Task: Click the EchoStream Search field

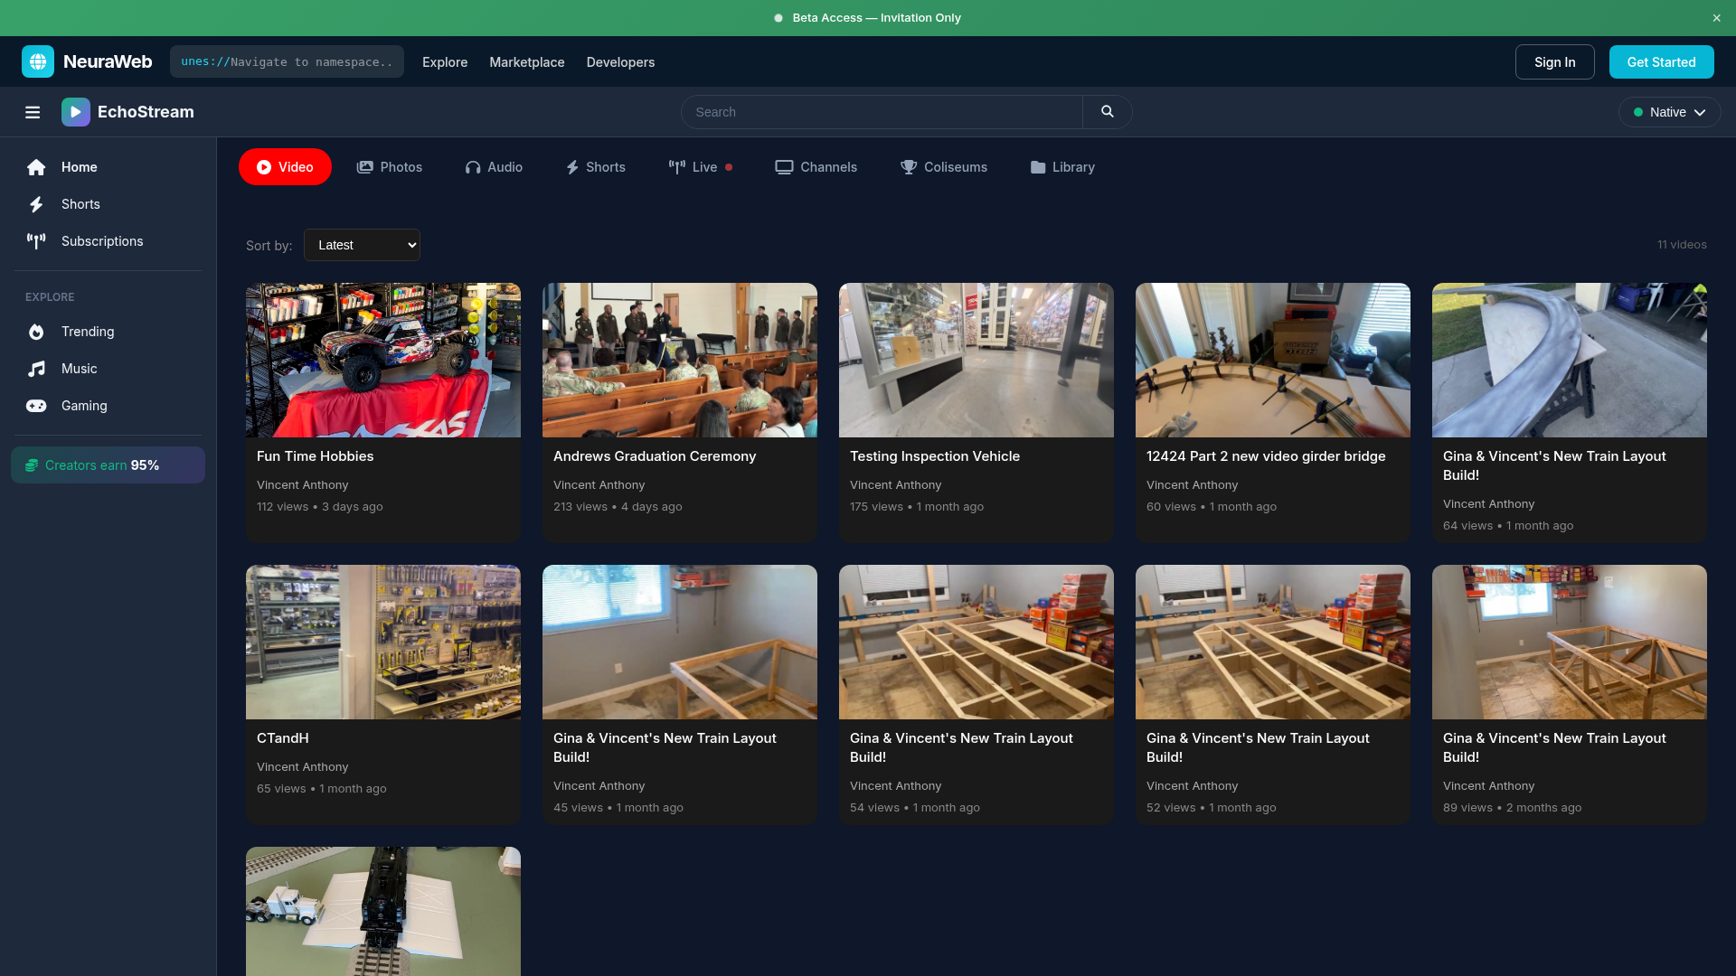Action: [x=882, y=112]
